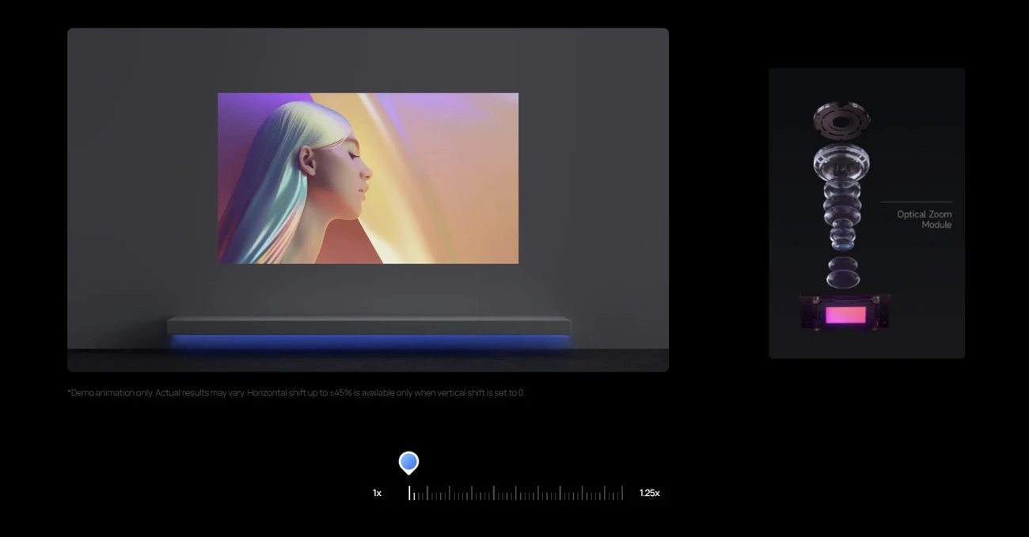Viewport: 1029px width, 537px height.
Task: Click the last tick of the zoom scale
Action: pos(622,493)
